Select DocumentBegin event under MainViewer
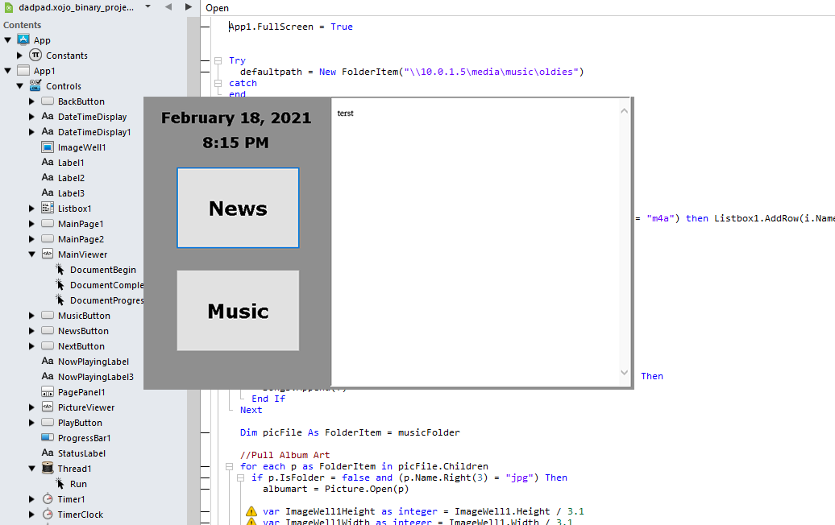Image resolution: width=835 pixels, height=525 pixels. coord(102,270)
